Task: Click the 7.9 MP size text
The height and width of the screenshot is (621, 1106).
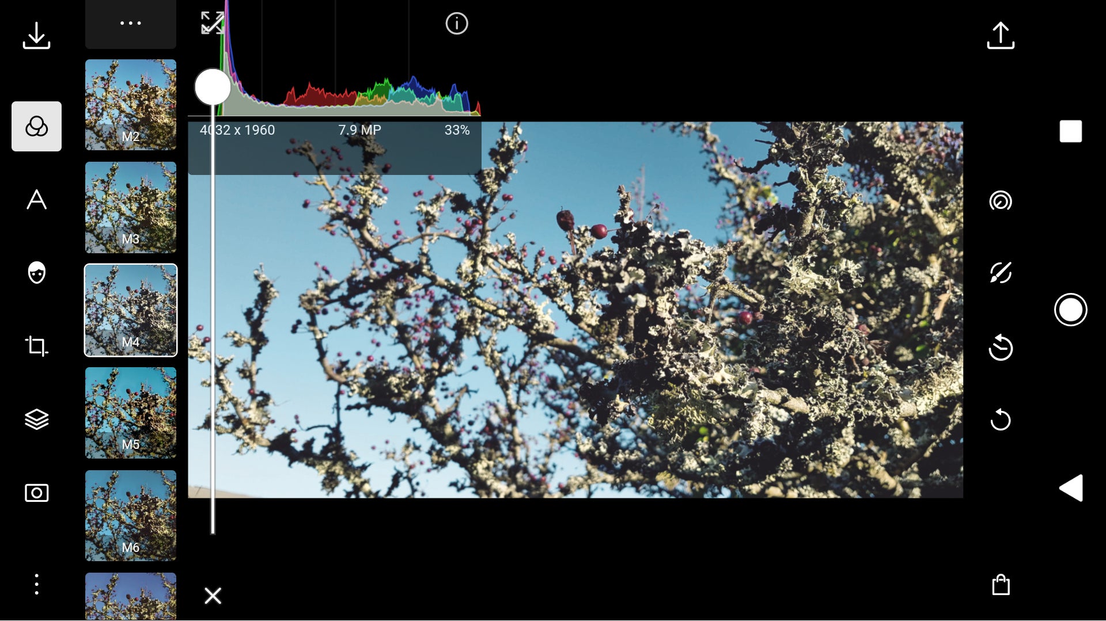Action: 359,130
